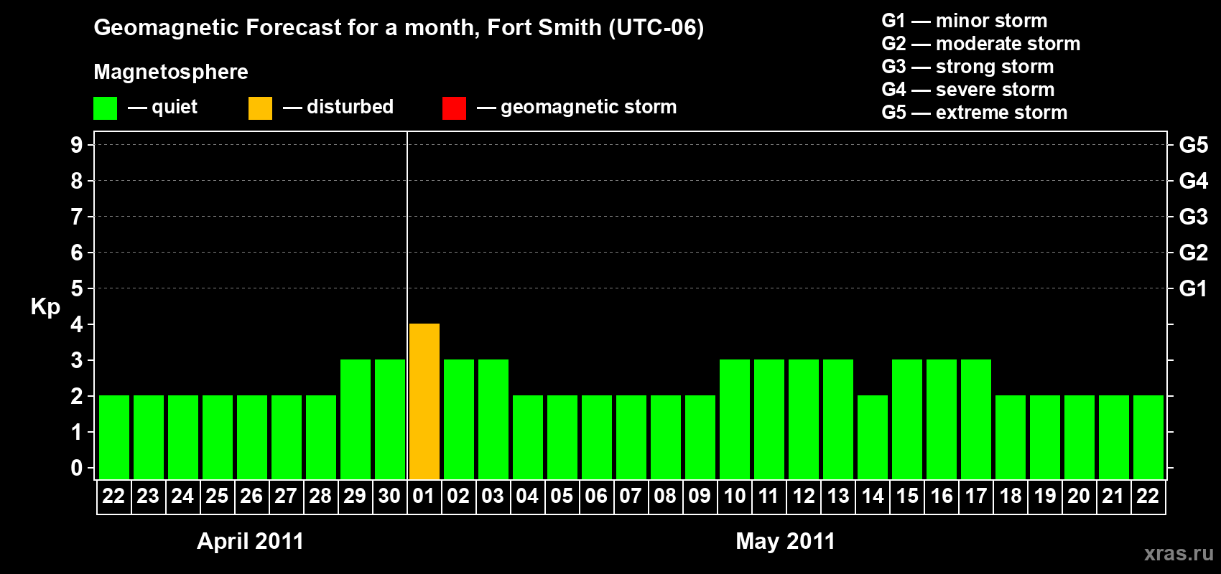Select the green bar for April 29
1221x574 pixels.
pos(356,420)
